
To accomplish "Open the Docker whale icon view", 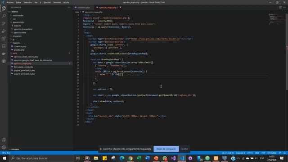I will (4, 54).
